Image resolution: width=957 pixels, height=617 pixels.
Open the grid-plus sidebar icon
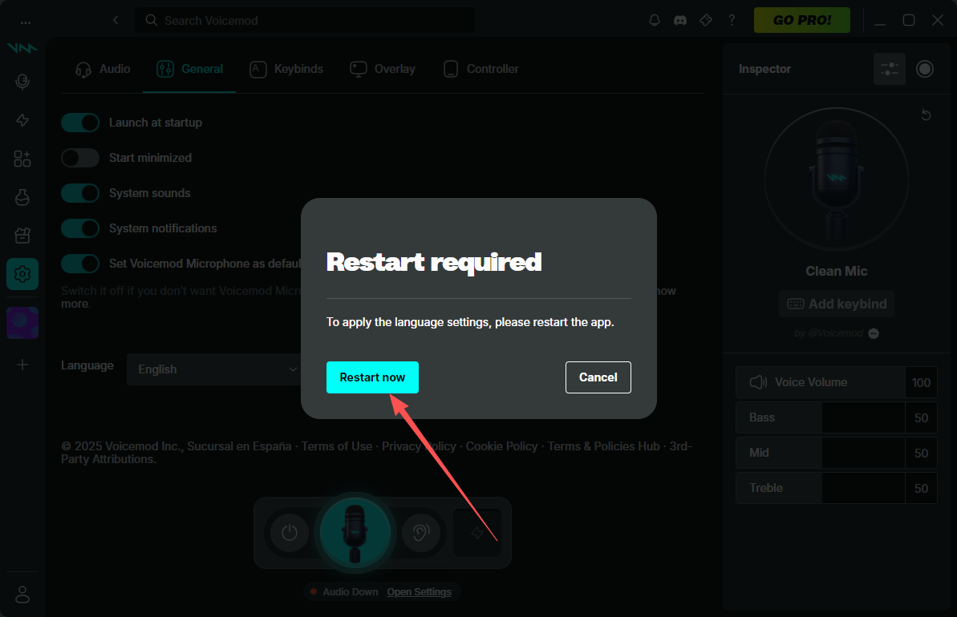tap(22, 159)
